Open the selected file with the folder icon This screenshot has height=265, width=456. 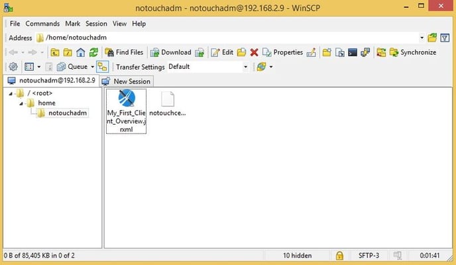click(241, 52)
